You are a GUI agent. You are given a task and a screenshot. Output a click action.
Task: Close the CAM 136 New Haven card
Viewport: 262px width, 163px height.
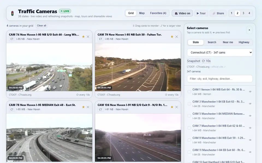(177, 107)
